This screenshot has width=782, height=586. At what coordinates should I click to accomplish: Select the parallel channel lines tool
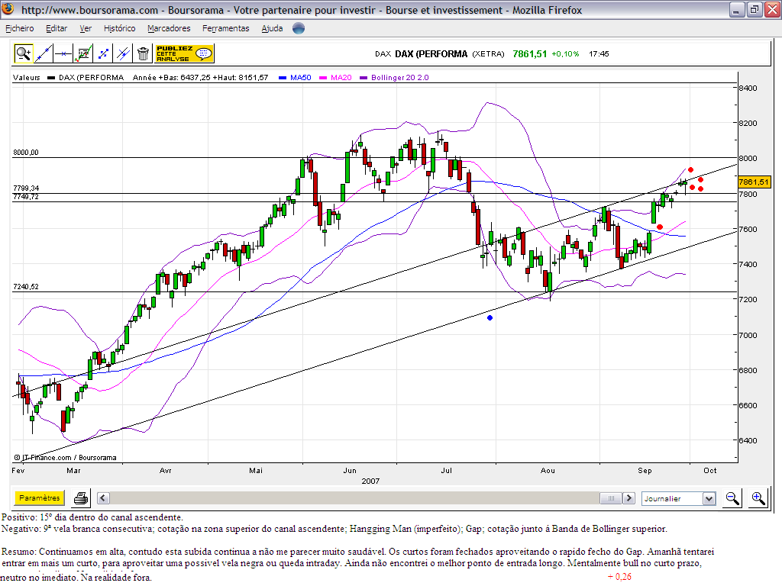123,53
